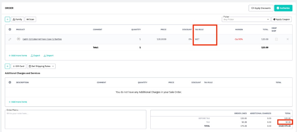
Task: Click Export under the order lines
Action: pyautogui.click(x=35, y=55)
